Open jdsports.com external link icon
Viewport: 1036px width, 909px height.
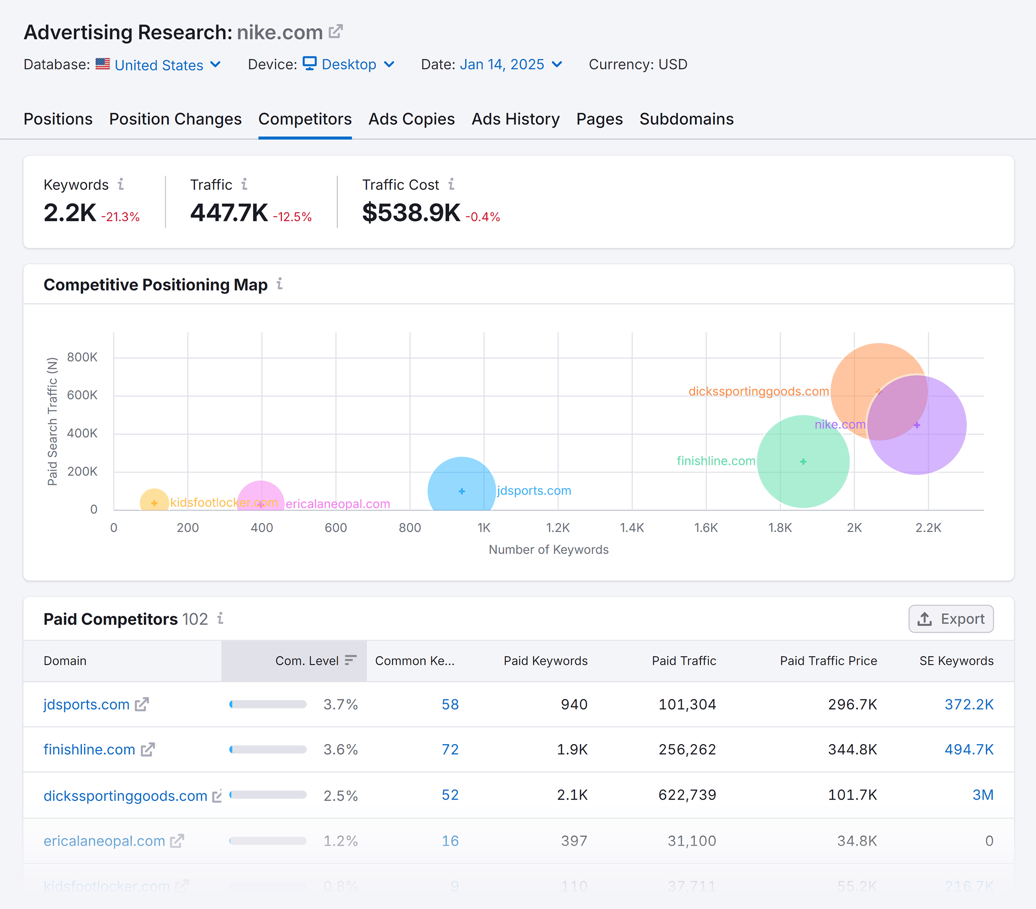coord(141,704)
